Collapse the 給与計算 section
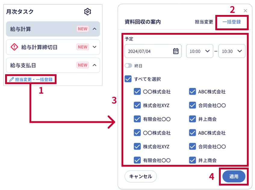 pyautogui.click(x=95, y=29)
